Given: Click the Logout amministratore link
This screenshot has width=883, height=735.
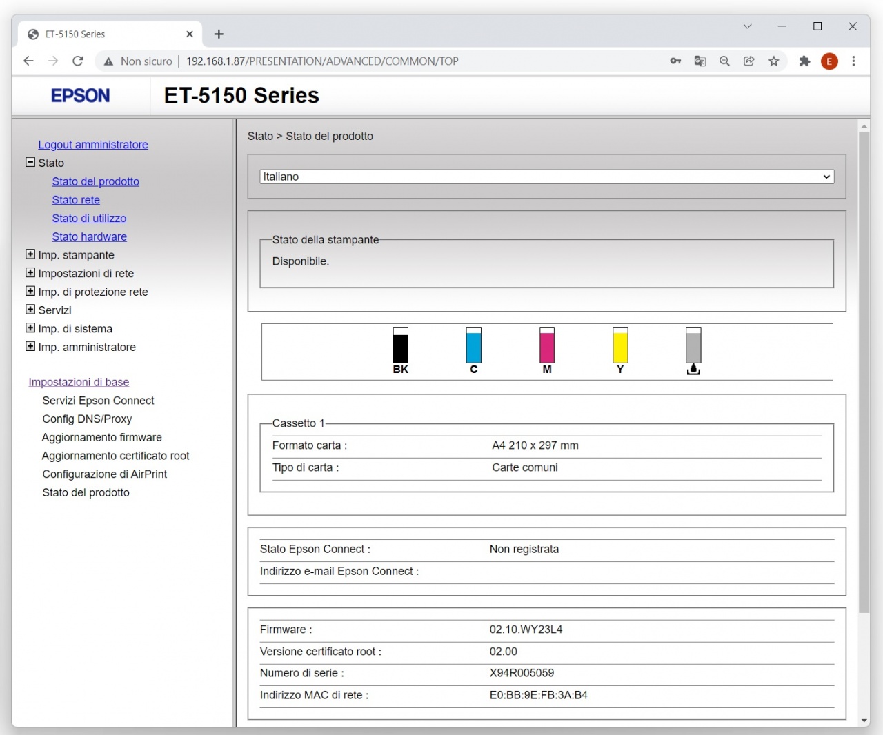Looking at the screenshot, I should coord(93,144).
